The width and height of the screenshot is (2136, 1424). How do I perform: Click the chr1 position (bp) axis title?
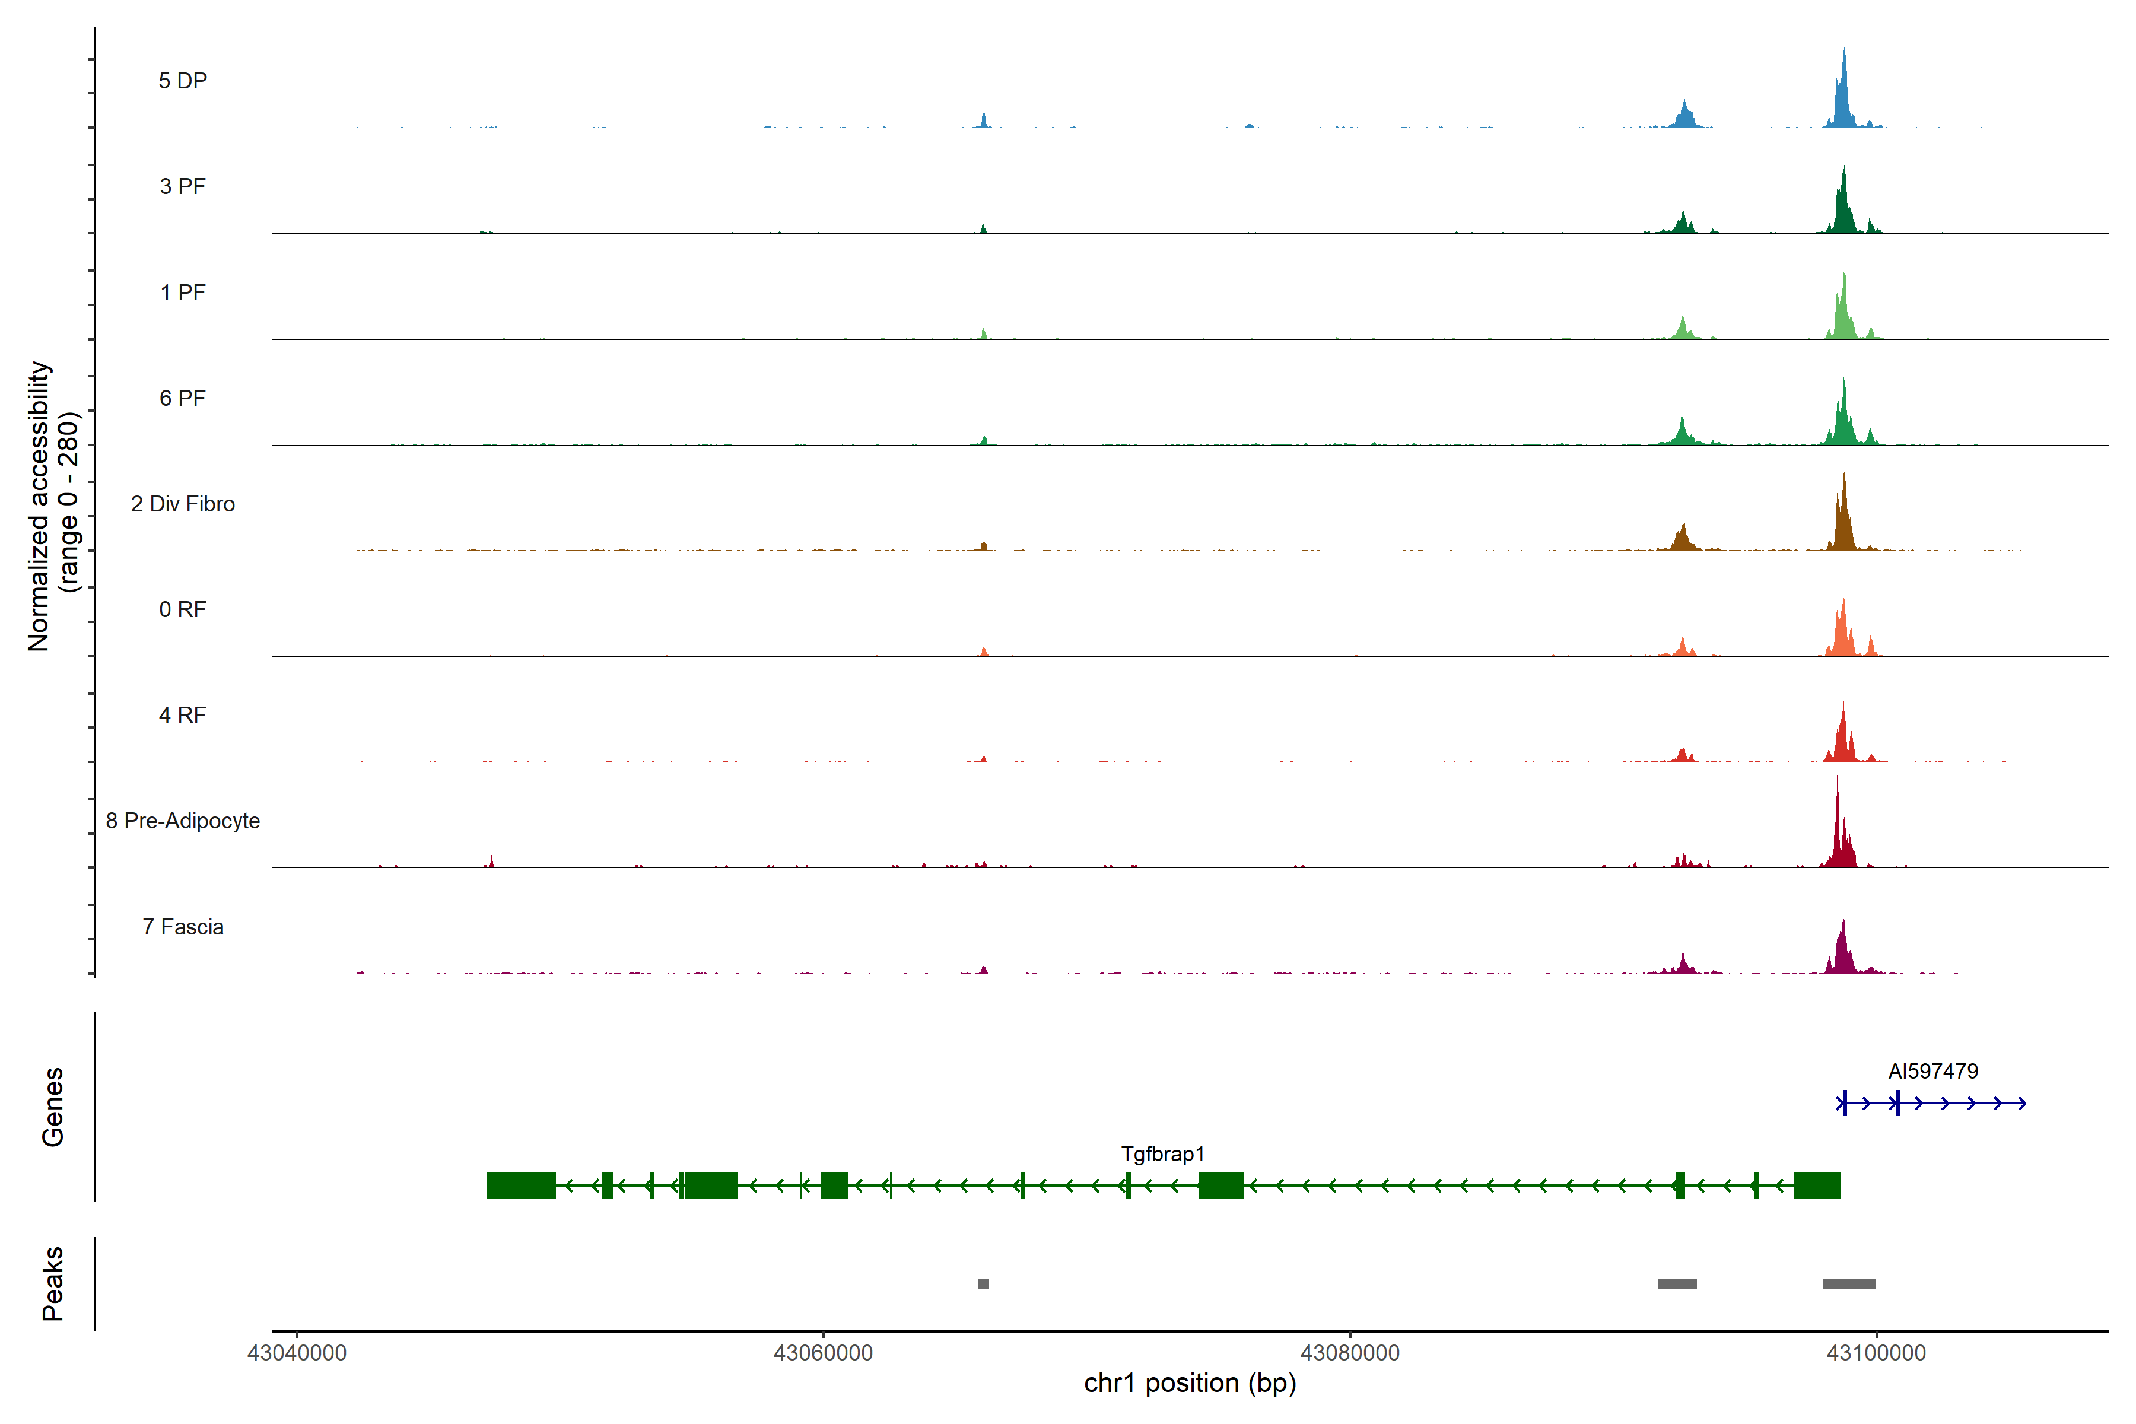[x=1190, y=1383]
